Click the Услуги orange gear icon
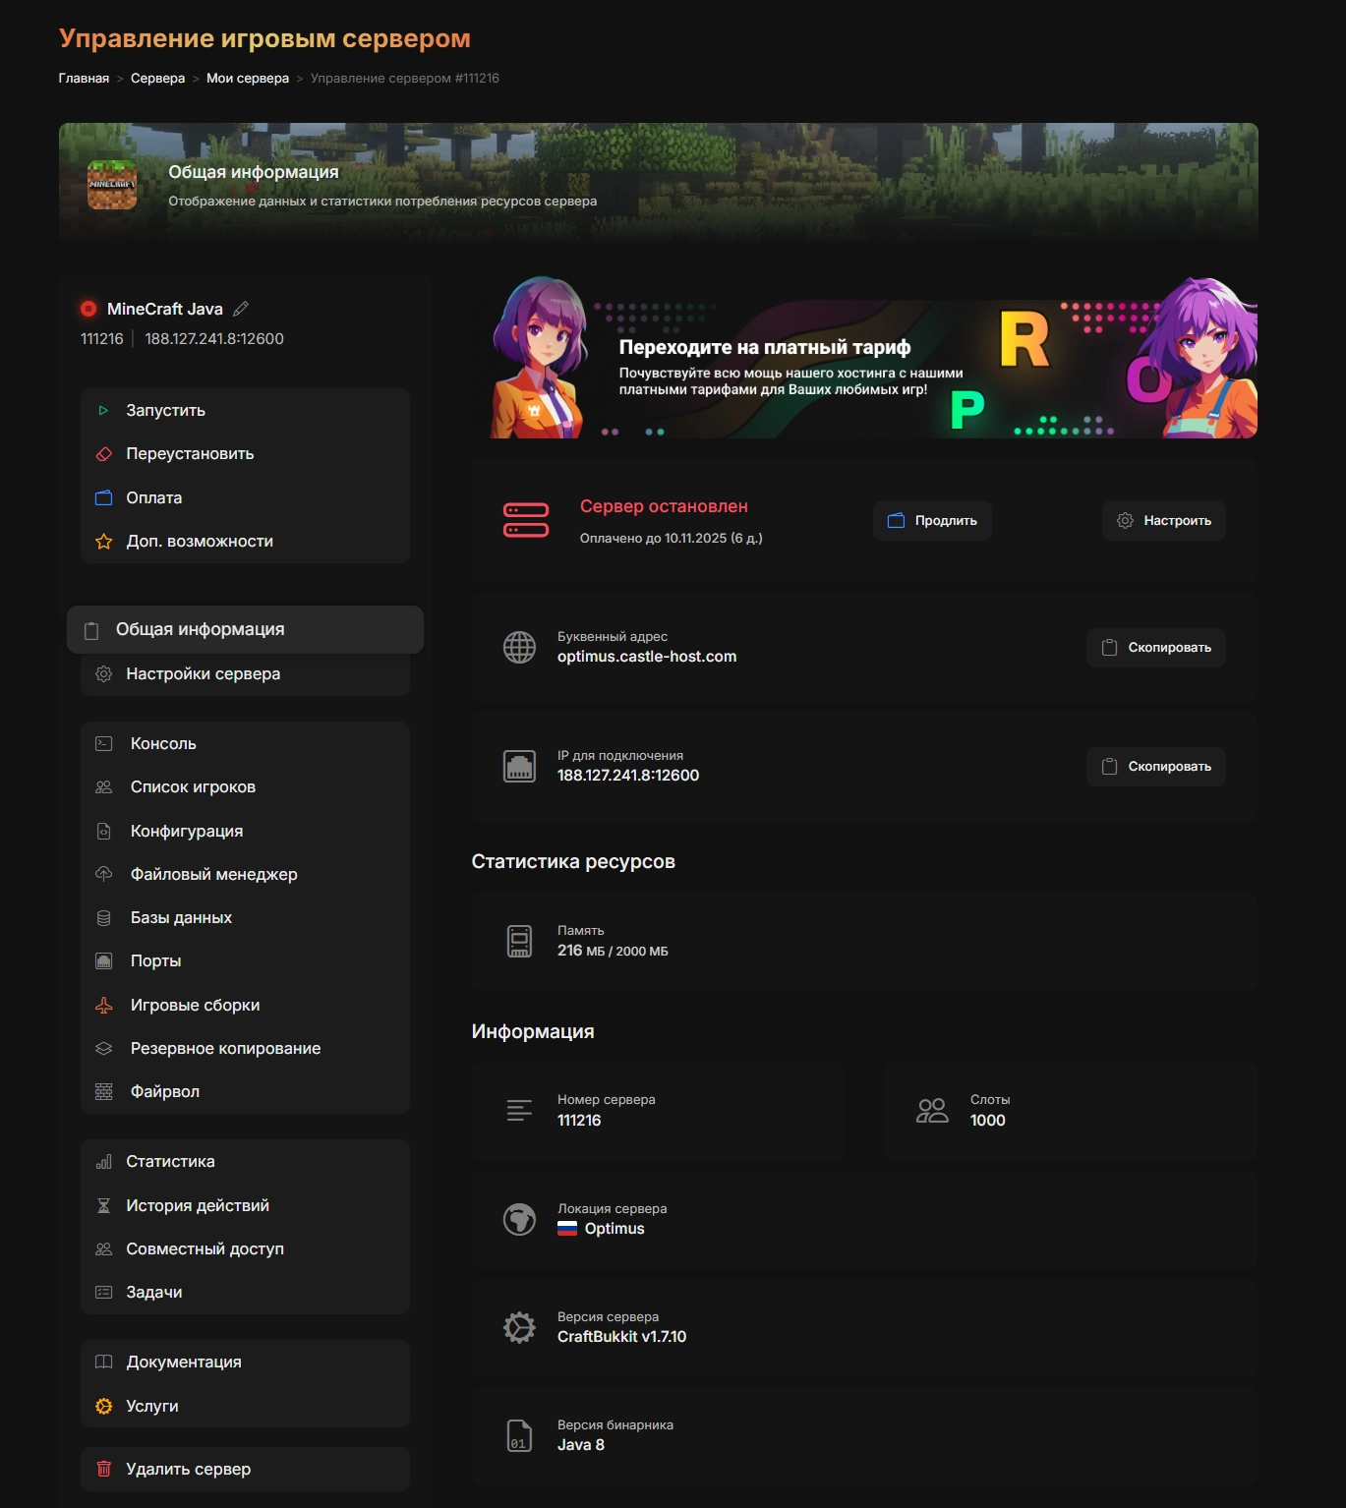This screenshot has width=1346, height=1508. 103,1406
